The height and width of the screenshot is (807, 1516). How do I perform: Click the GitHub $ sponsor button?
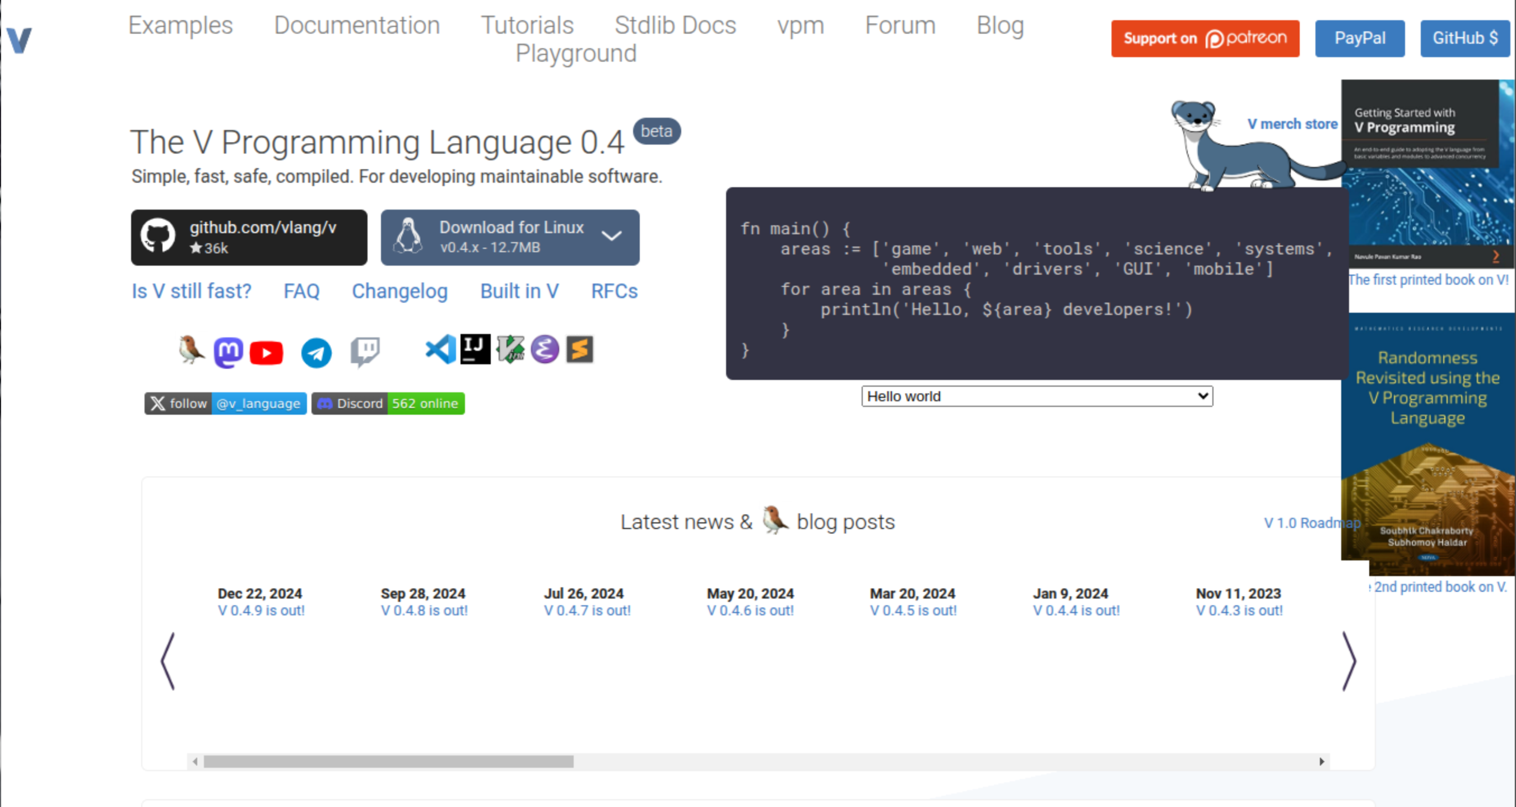(1465, 39)
